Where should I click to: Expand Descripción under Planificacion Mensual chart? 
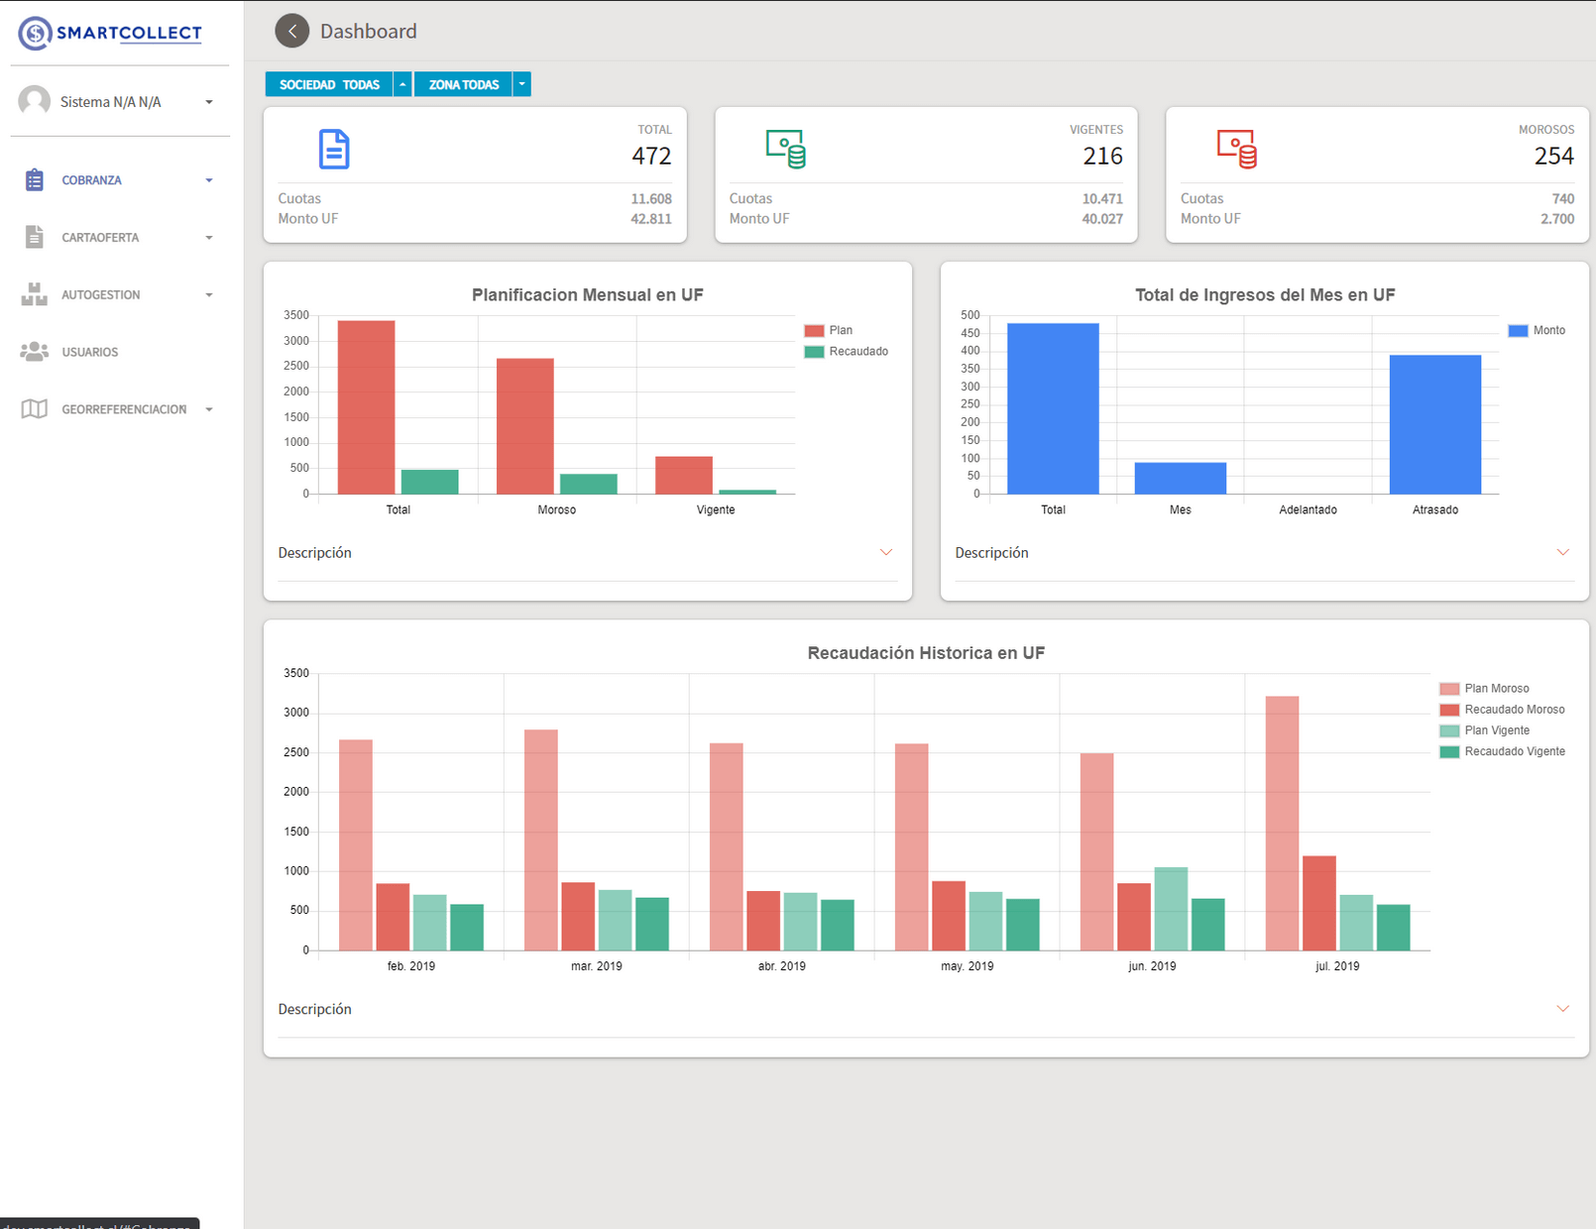pos(886,552)
